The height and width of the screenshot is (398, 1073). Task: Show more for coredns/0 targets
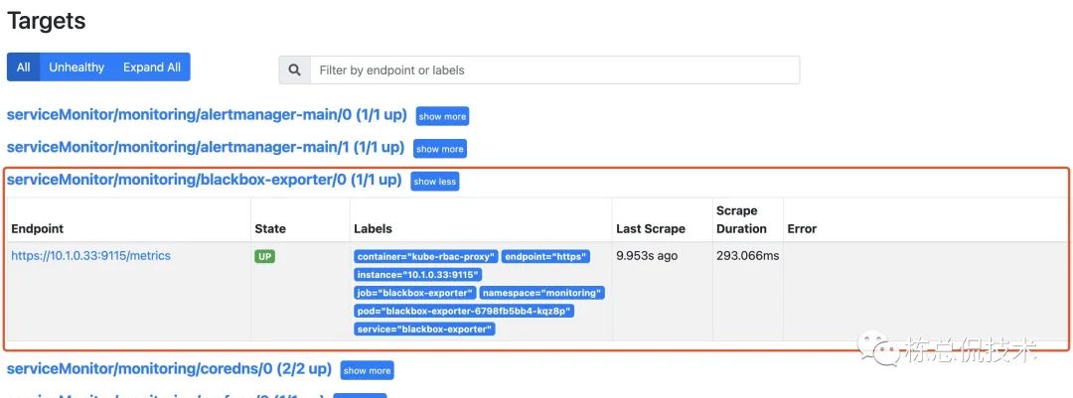click(x=367, y=370)
